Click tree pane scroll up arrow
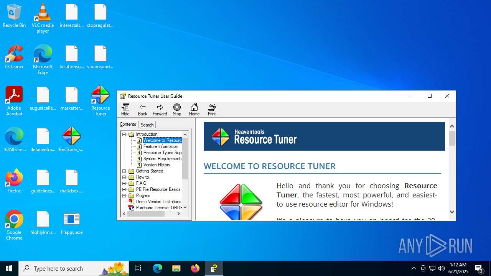This screenshot has width=491, height=276. click(185, 134)
